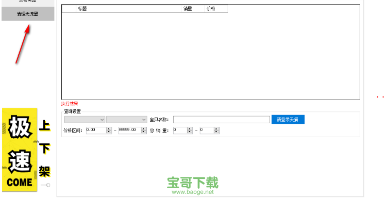386x198 pixels.
Task: Click the maximum price field showing 99999.00
Action: click(x=130, y=130)
